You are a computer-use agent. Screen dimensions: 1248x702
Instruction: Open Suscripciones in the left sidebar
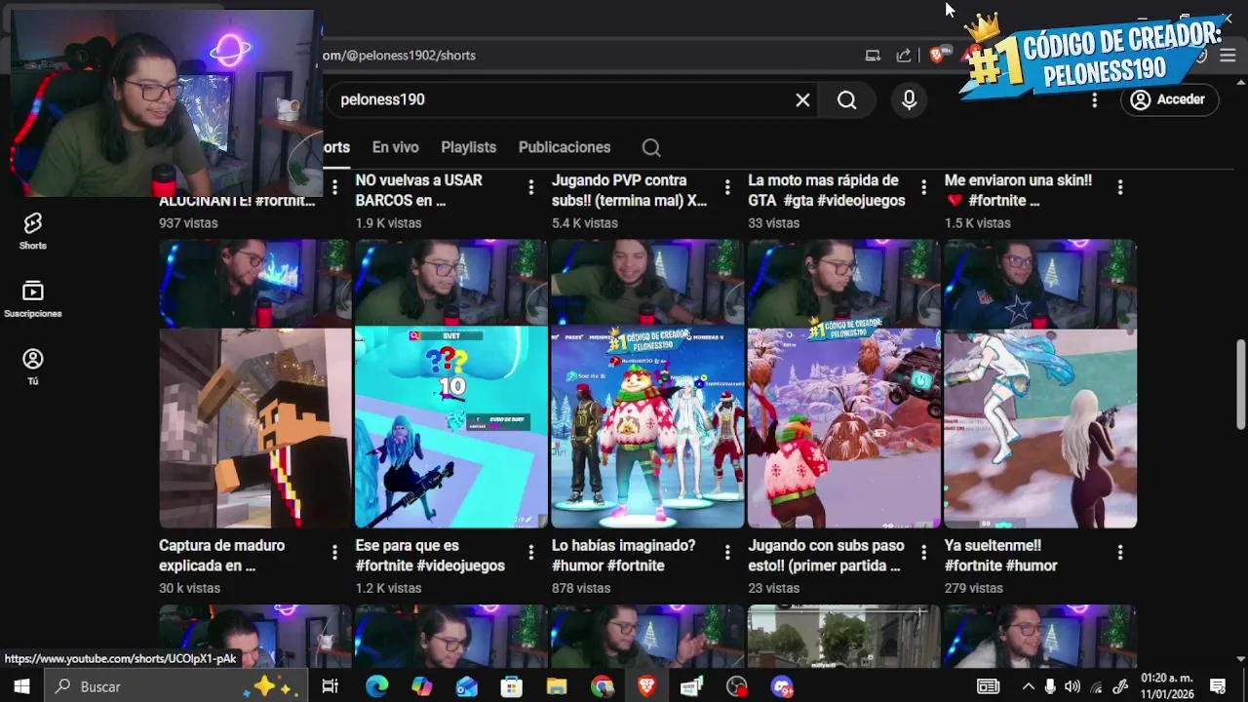click(33, 299)
